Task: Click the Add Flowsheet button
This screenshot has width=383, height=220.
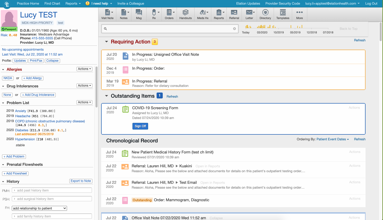Action: tap(15, 173)
